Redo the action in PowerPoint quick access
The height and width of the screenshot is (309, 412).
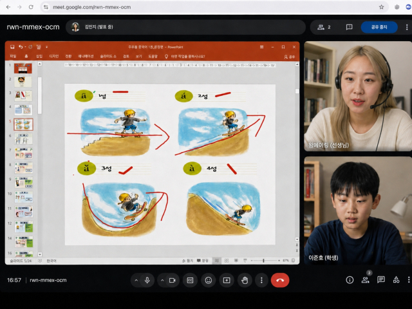coord(30,47)
